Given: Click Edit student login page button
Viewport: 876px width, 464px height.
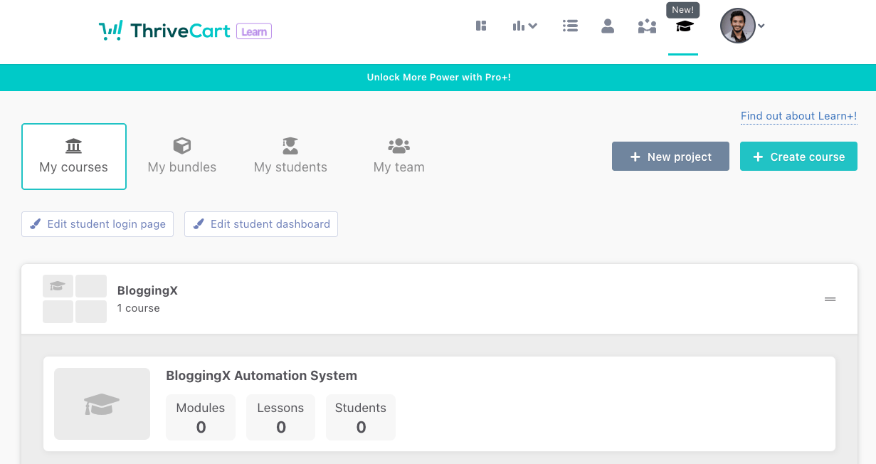Looking at the screenshot, I should (97, 223).
